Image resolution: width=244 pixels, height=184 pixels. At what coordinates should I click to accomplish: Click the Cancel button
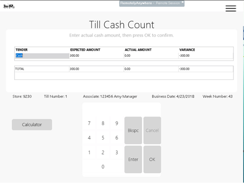tap(152, 130)
